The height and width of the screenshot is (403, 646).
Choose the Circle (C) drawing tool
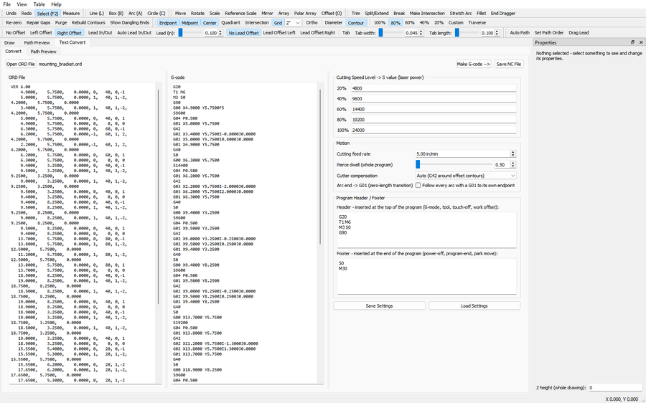coord(156,13)
